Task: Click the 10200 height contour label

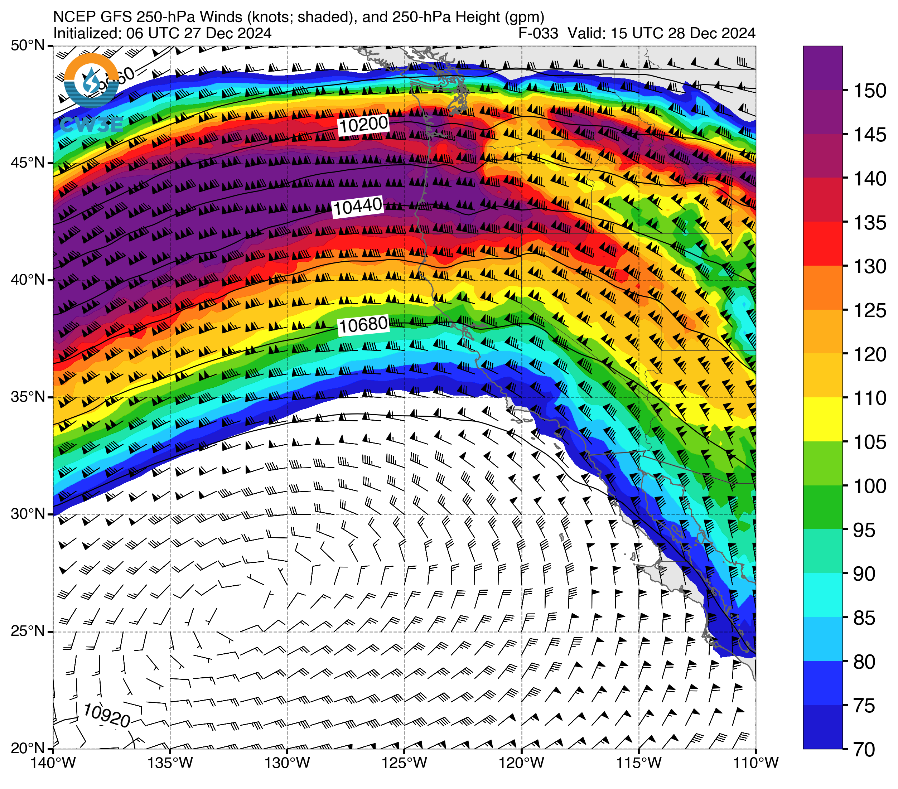Action: pyautogui.click(x=363, y=125)
